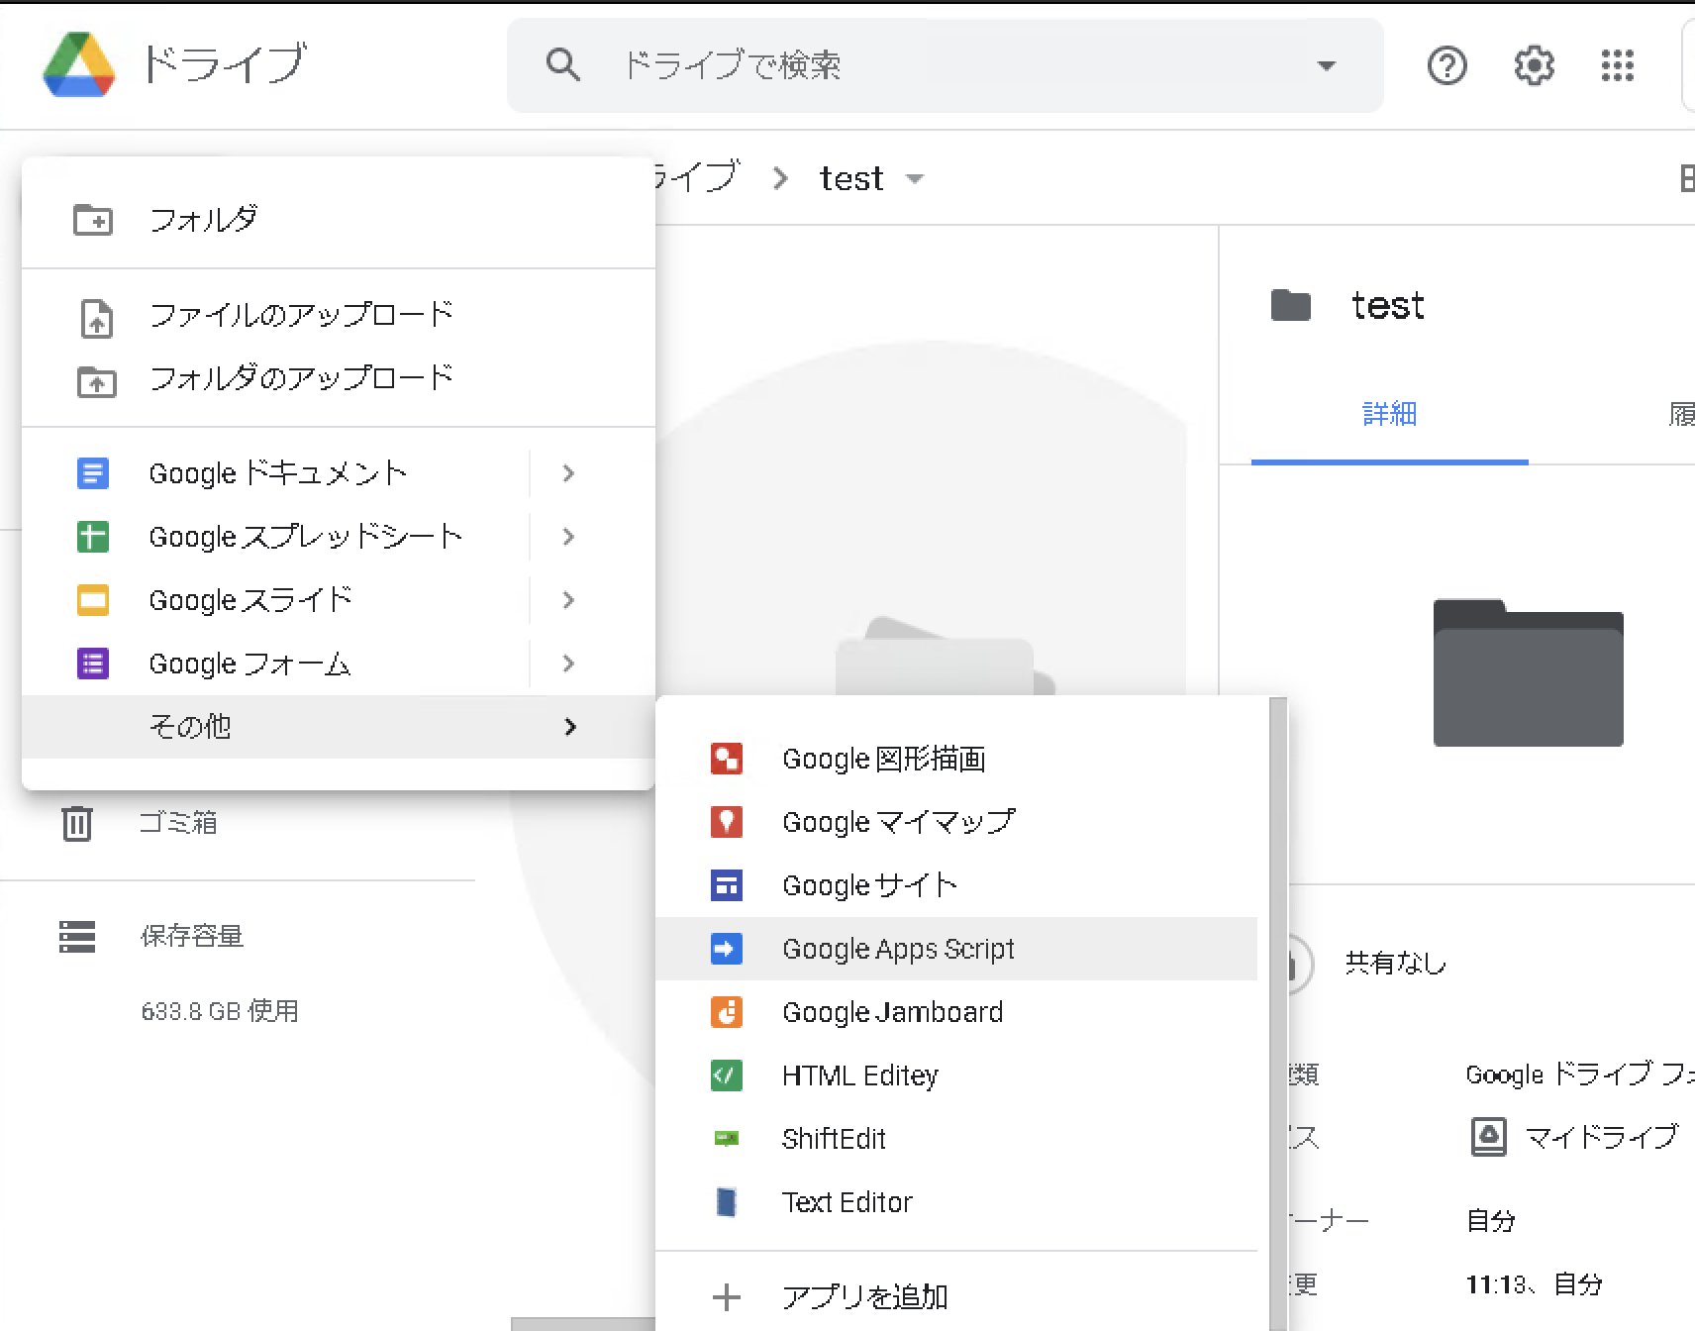1695x1331 pixels.
Task: Click the Google Forms icon
Action: click(93, 664)
